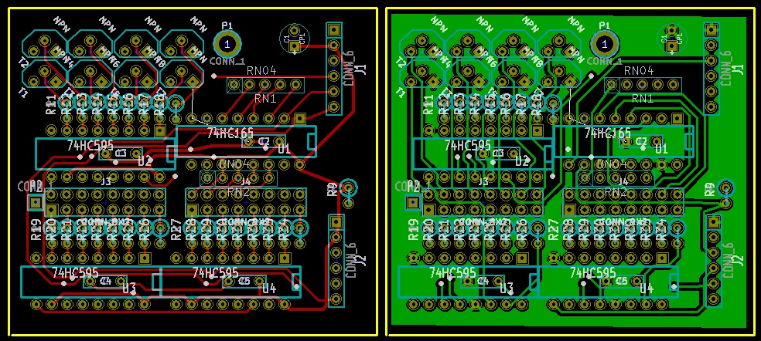Select the U3 74HC595 chip on the left board
The height and width of the screenshot is (341, 761).
(x=89, y=281)
